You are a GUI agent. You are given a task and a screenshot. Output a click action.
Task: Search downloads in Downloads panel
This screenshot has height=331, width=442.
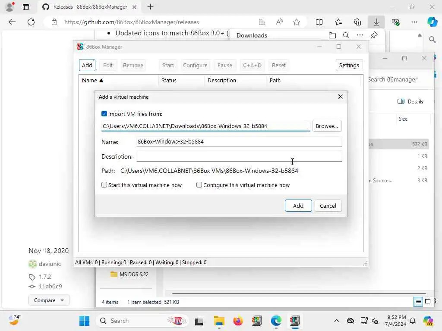346,35
